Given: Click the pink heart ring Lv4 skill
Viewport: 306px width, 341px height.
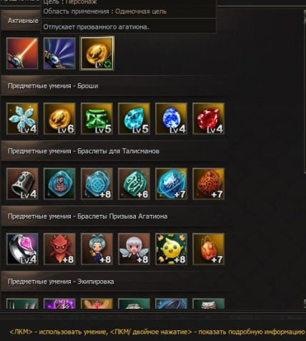Looking at the screenshot, I should pos(22,249).
